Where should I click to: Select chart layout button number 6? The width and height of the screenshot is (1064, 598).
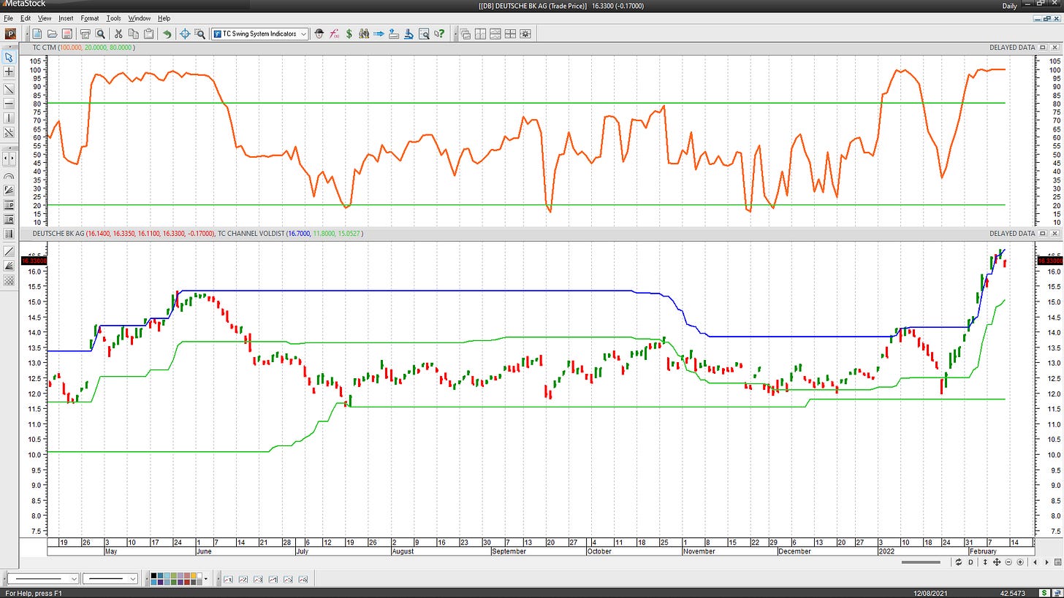(x=303, y=580)
